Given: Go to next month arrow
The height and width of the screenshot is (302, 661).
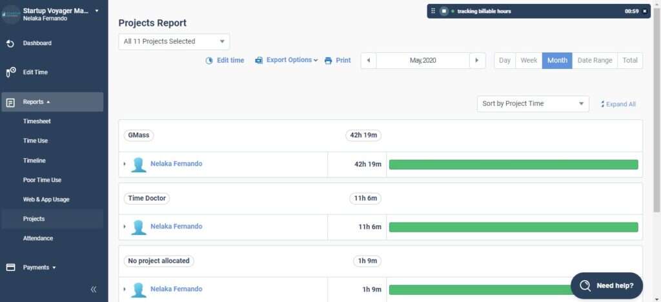Looking at the screenshot, I should click(477, 60).
